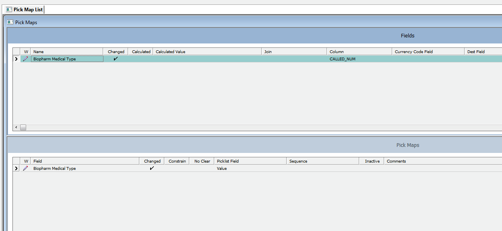Click pencil icon in Pick Maps row
The width and height of the screenshot is (502, 231).
coord(26,168)
